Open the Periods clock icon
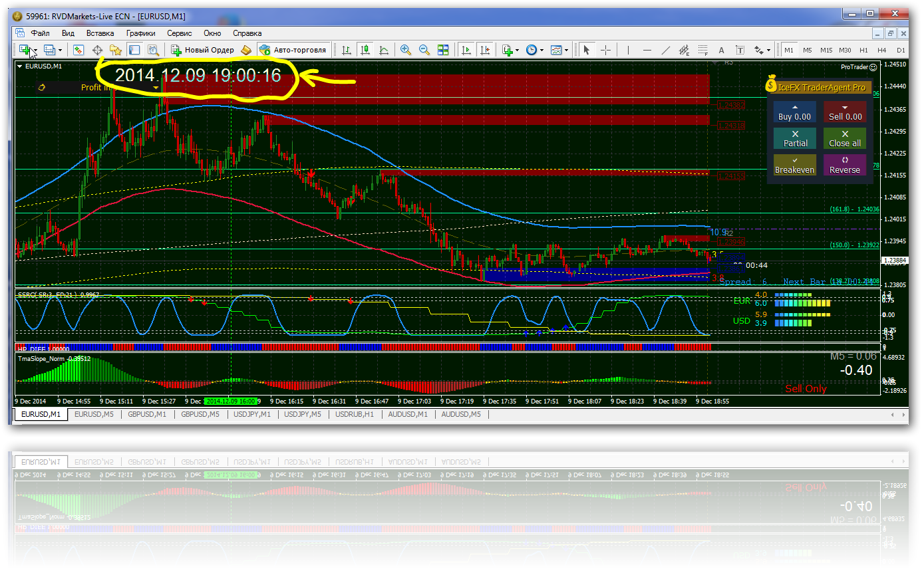Image resolution: width=922 pixels, height=569 pixels. (531, 50)
